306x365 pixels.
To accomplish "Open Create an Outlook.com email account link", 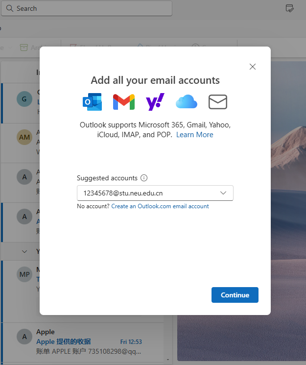I will pos(160,206).
